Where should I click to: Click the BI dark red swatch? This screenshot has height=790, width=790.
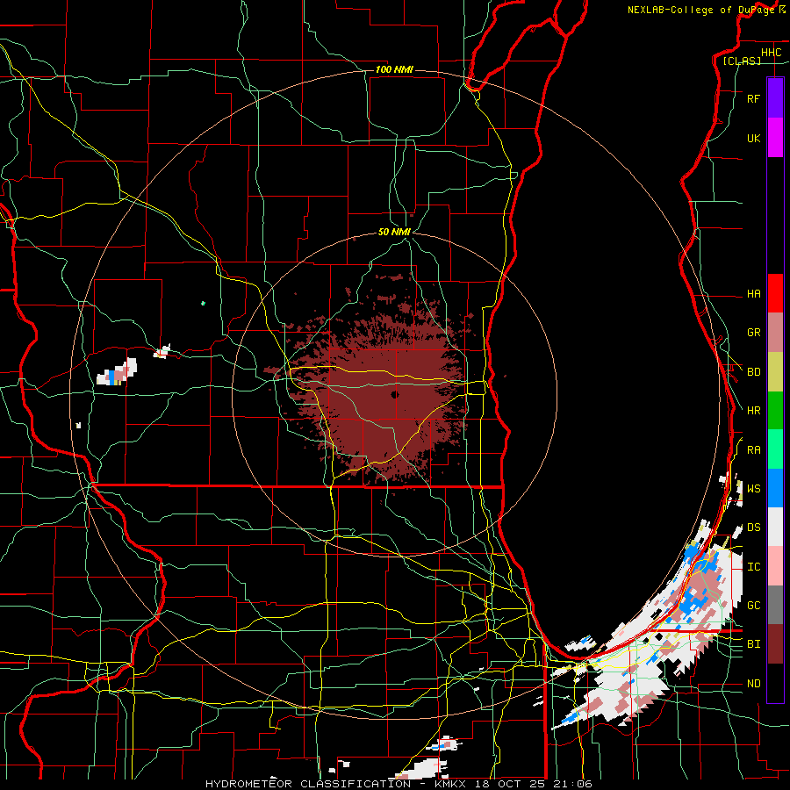pyautogui.click(x=775, y=644)
